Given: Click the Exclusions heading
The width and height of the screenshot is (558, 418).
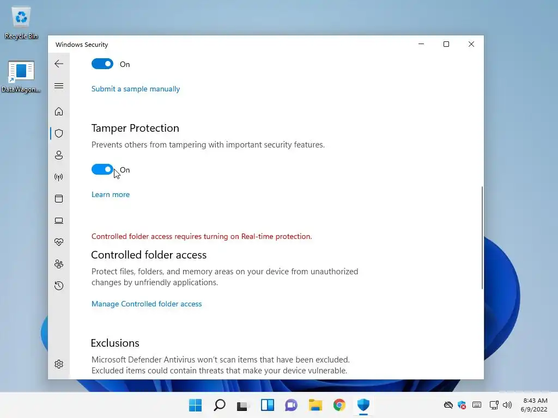Looking at the screenshot, I should click(x=115, y=343).
